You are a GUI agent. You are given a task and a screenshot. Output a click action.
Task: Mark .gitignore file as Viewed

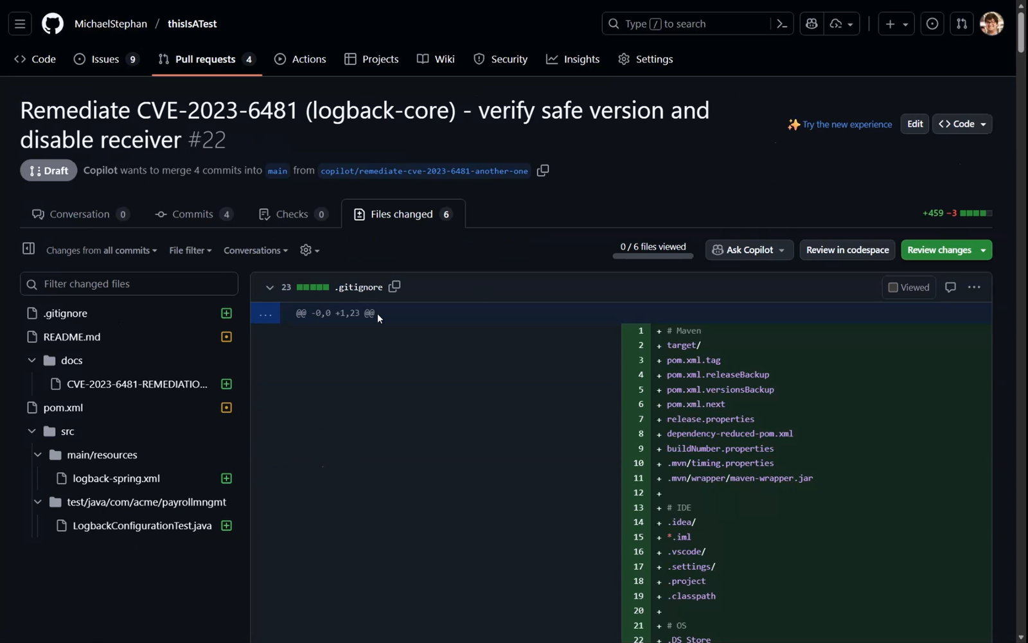908,287
